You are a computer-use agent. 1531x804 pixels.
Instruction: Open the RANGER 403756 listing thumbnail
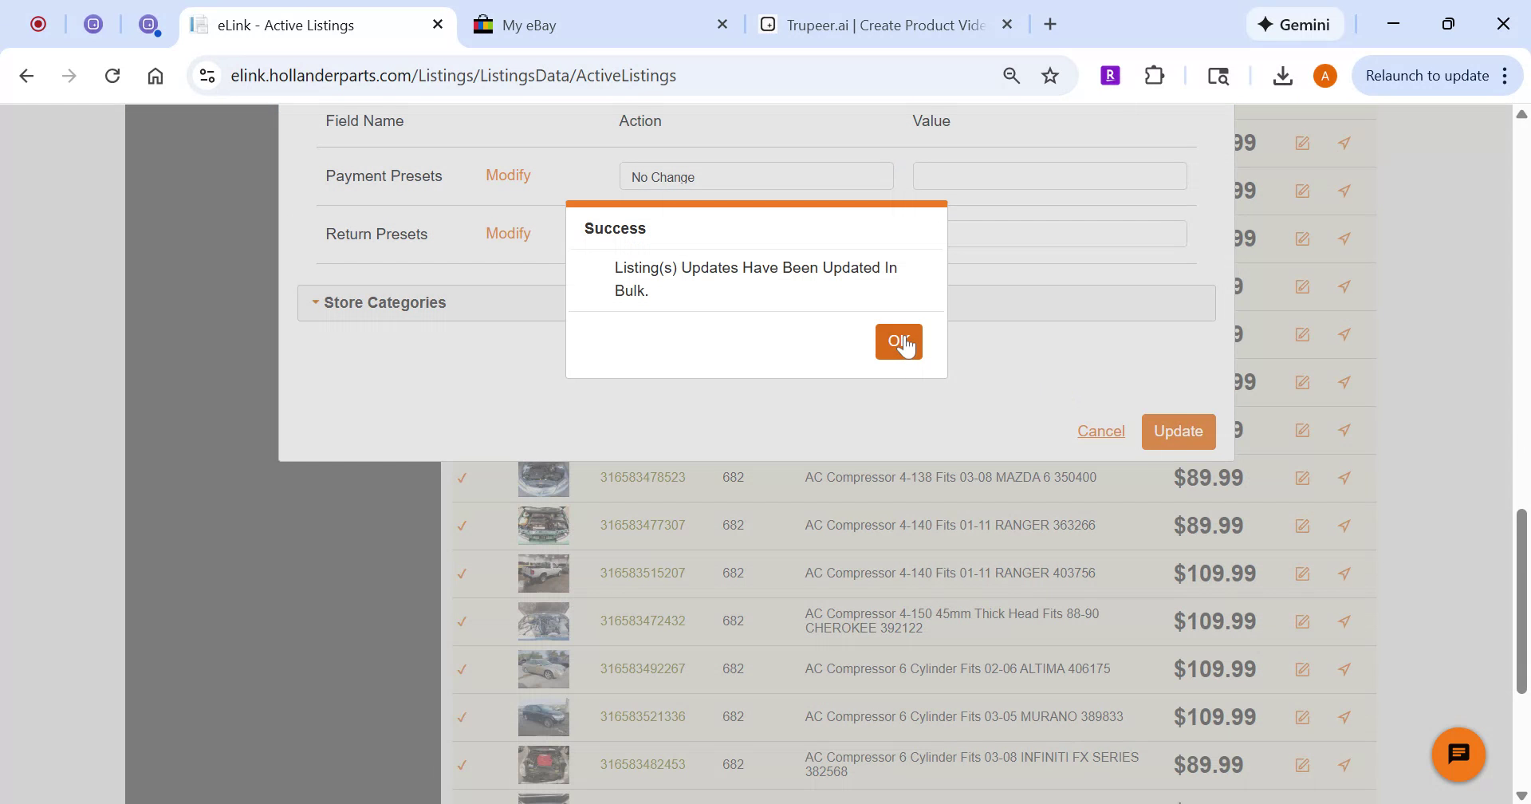[543, 573]
